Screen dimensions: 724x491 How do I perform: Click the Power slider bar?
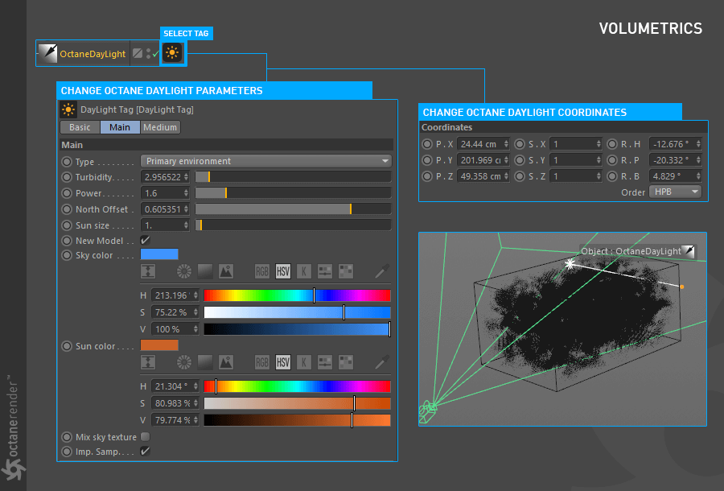tap(293, 192)
